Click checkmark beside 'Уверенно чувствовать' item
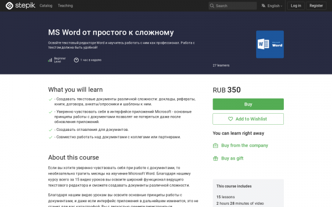Viewport: 332px width, 207px height. 50,112
